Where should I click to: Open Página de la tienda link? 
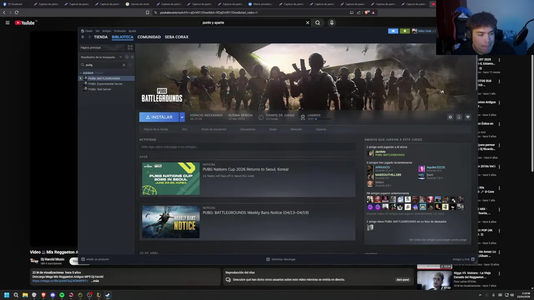(156, 129)
